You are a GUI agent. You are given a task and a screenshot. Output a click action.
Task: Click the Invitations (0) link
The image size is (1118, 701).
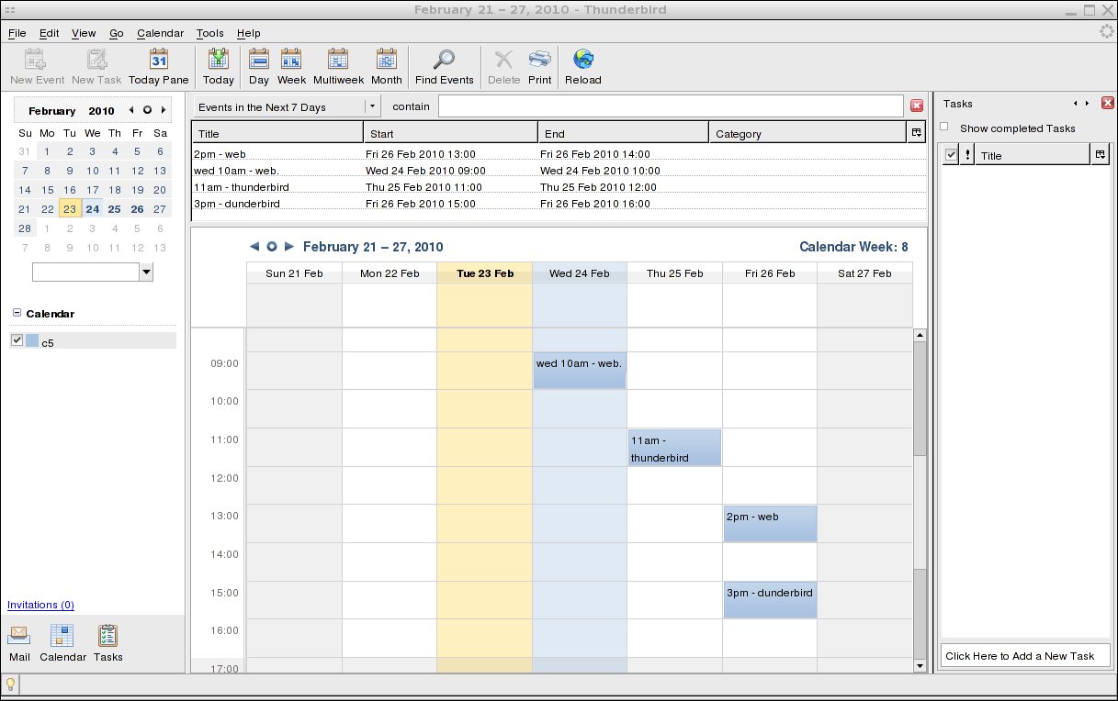point(40,605)
